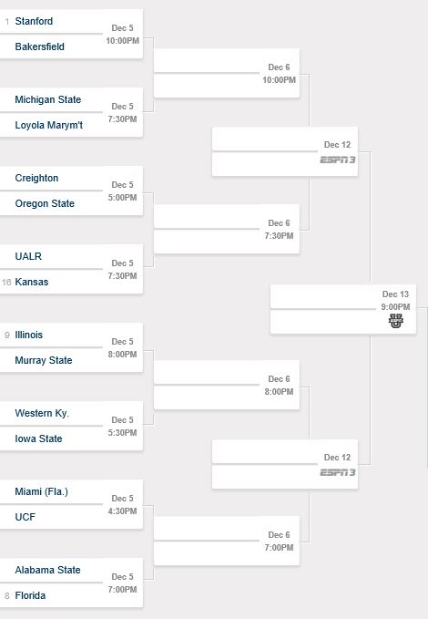Open Iowa State team entry
The height and width of the screenshot is (619, 428).
38,438
